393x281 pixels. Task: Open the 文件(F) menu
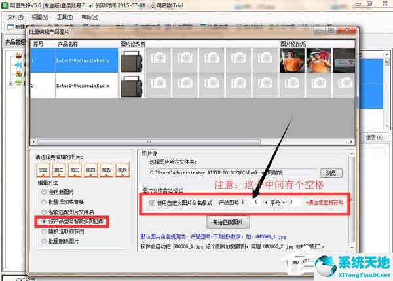click(x=15, y=17)
